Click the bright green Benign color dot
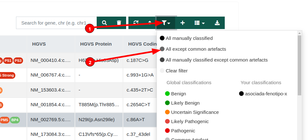This screenshot has width=308, height=140. coord(167,94)
